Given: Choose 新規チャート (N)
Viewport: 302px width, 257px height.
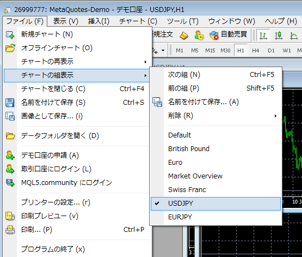Looking at the screenshot, I should tap(77, 34).
